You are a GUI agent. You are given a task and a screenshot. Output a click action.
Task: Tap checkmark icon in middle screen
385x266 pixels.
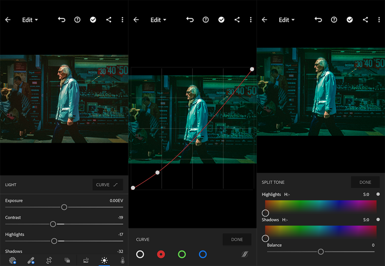click(x=221, y=20)
